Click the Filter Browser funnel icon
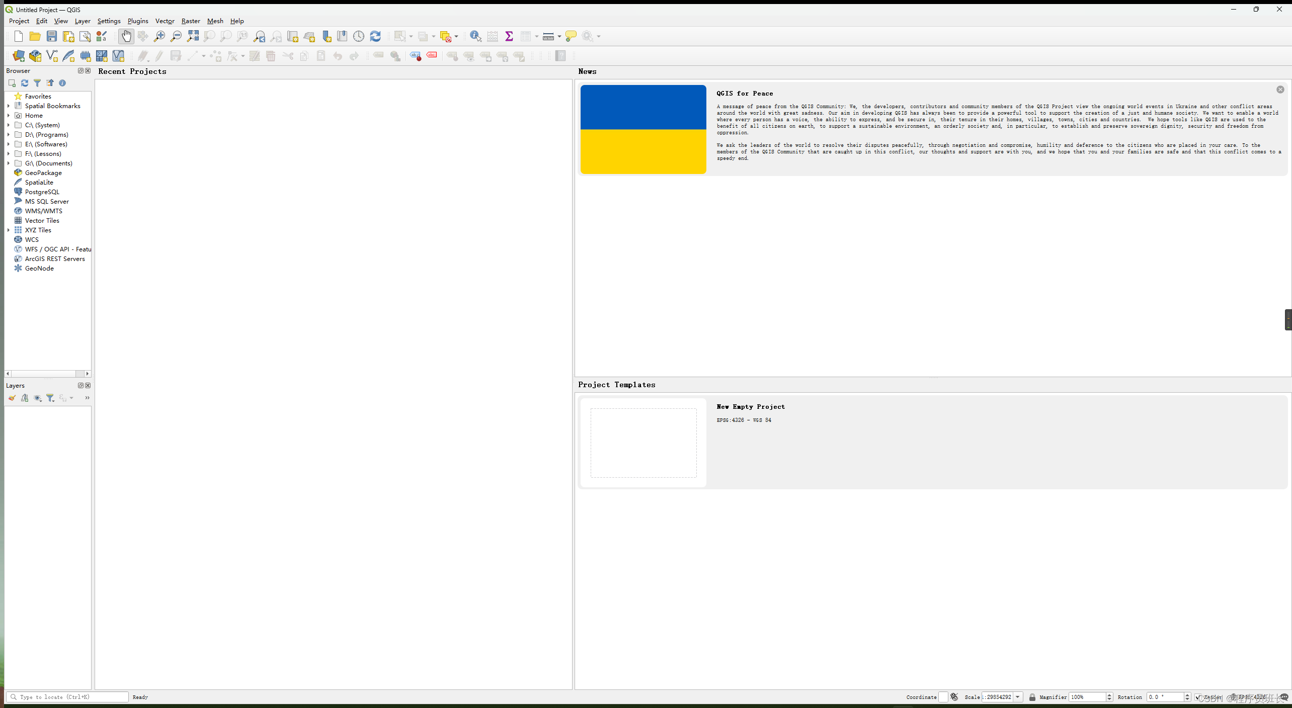 point(37,83)
